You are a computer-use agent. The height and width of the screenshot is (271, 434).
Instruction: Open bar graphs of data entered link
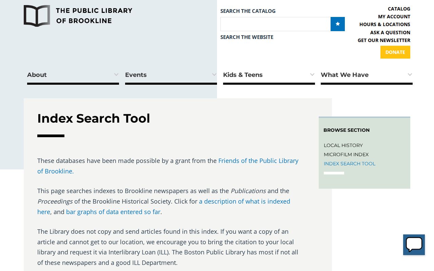(x=113, y=212)
